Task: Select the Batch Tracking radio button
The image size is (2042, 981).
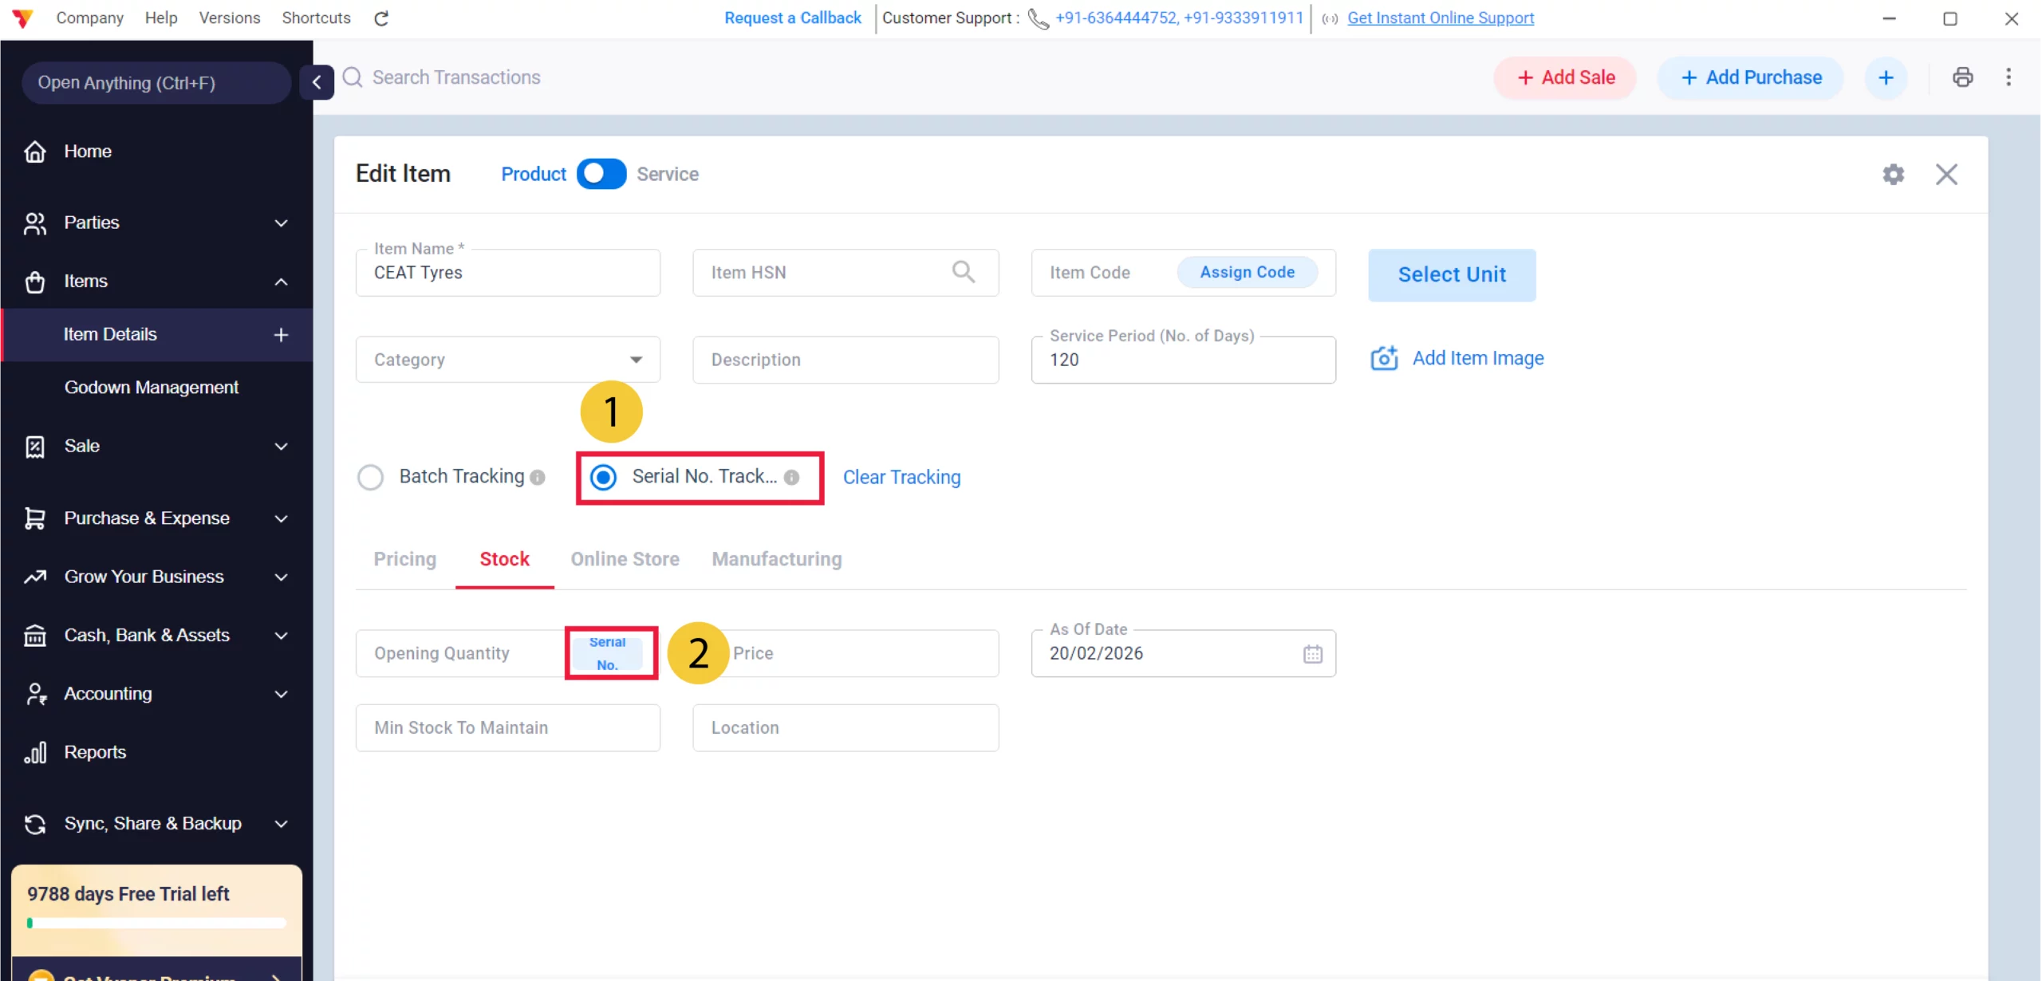Action: tap(370, 477)
